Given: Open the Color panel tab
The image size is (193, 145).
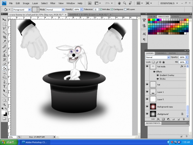Looking at the screenshot, I should pos(152,17).
